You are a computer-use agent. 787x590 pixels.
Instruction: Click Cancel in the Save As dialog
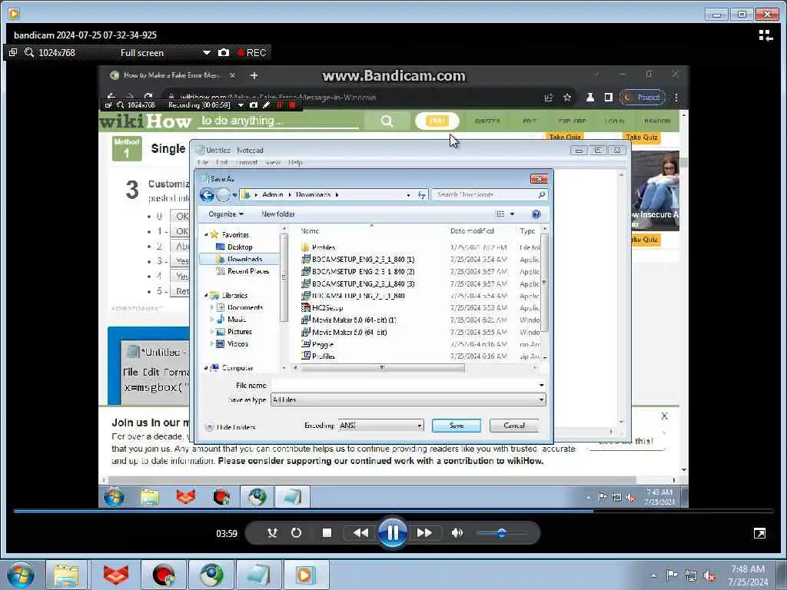pyautogui.click(x=514, y=426)
